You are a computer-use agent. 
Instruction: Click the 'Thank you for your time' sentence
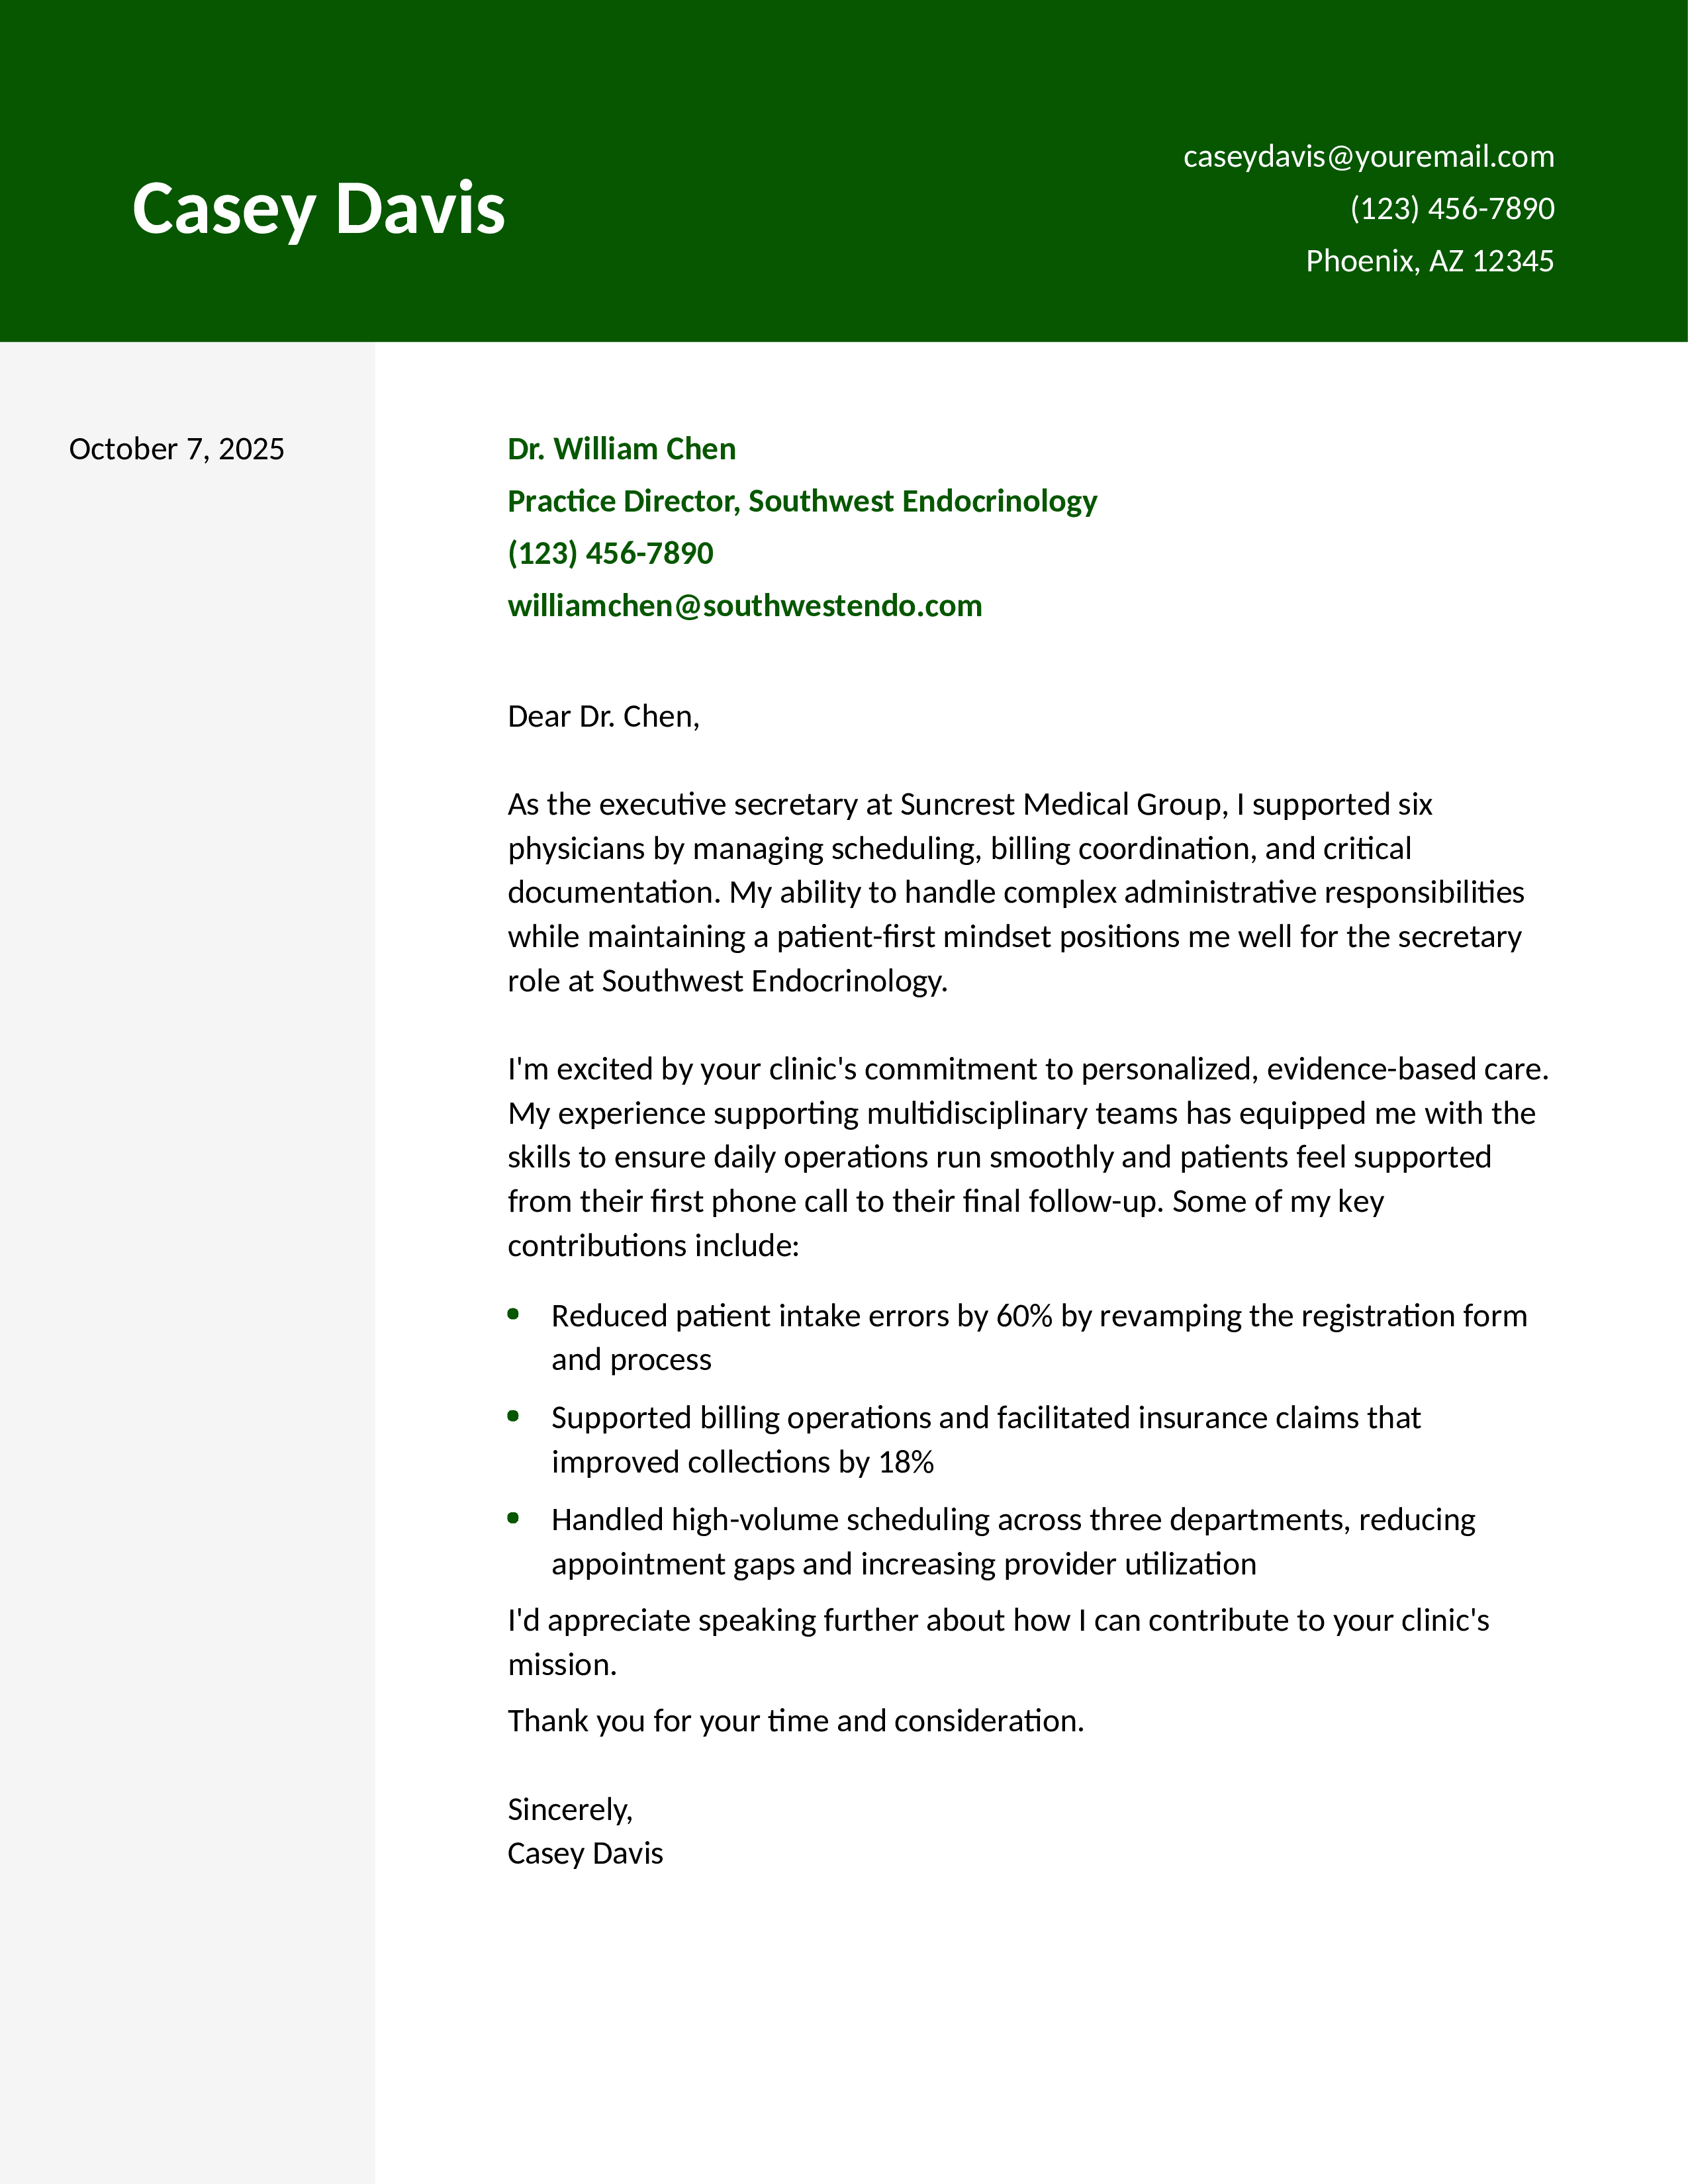pos(795,1721)
